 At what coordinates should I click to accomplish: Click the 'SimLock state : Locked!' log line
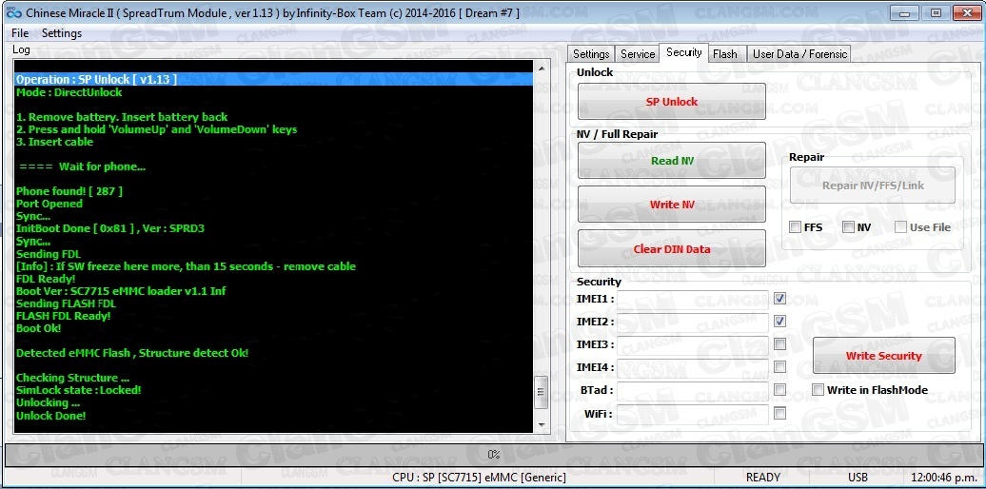click(79, 390)
